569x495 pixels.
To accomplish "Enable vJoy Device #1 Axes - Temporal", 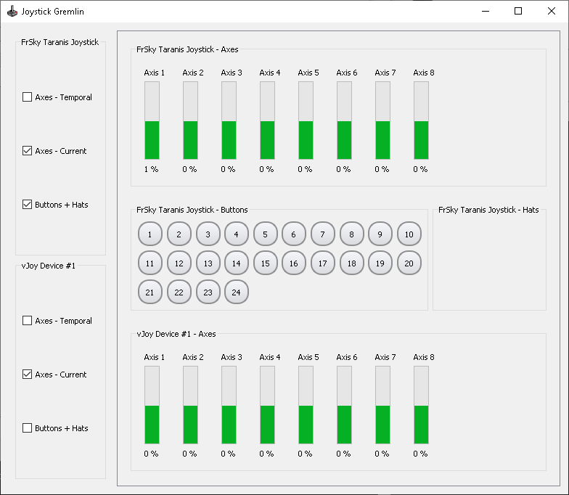I will tap(28, 321).
